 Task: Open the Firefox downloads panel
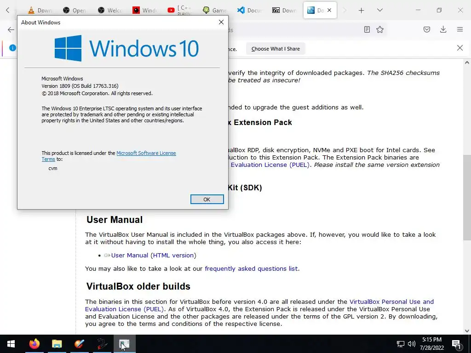pos(443,29)
